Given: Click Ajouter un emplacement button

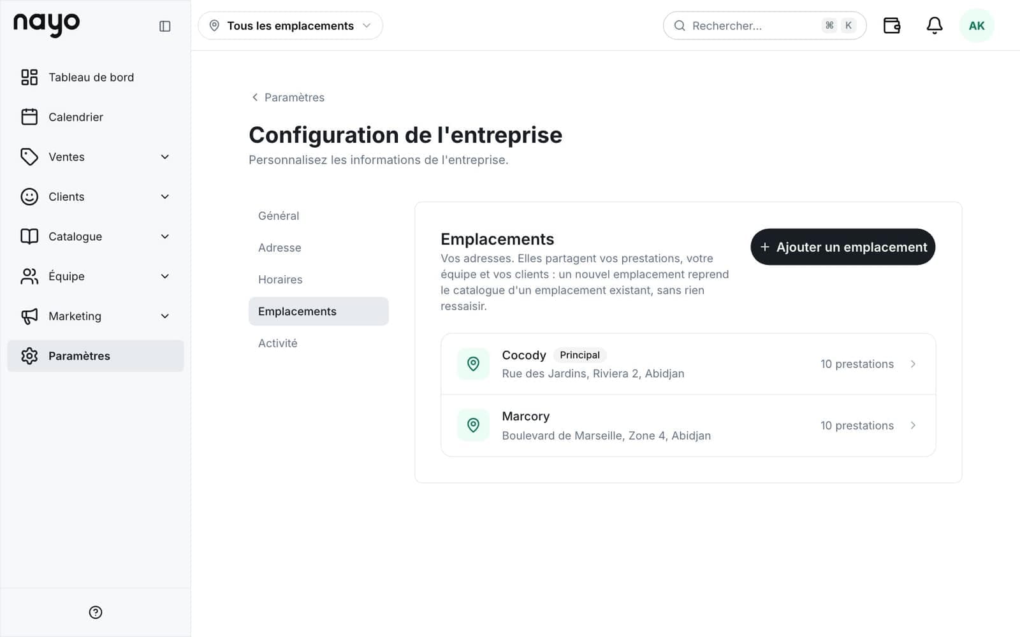Looking at the screenshot, I should [x=843, y=247].
